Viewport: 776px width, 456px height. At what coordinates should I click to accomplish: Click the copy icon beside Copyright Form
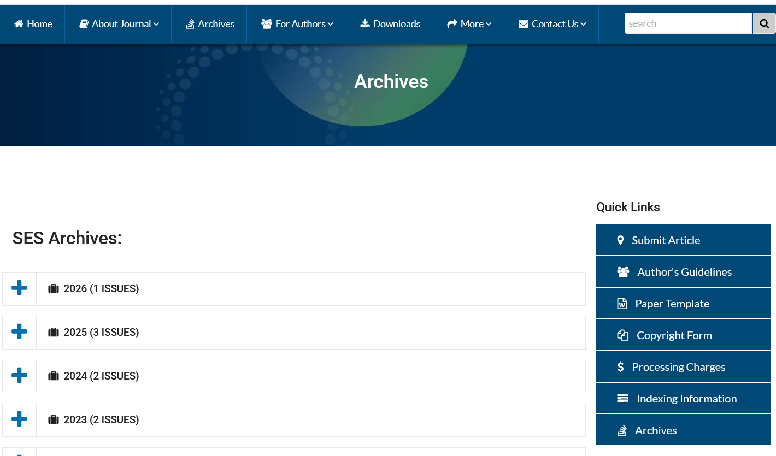(622, 335)
